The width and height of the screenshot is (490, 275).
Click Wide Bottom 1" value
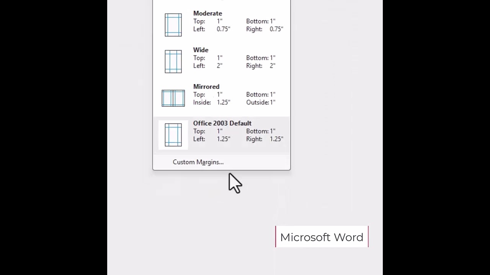pyautogui.click(x=273, y=58)
